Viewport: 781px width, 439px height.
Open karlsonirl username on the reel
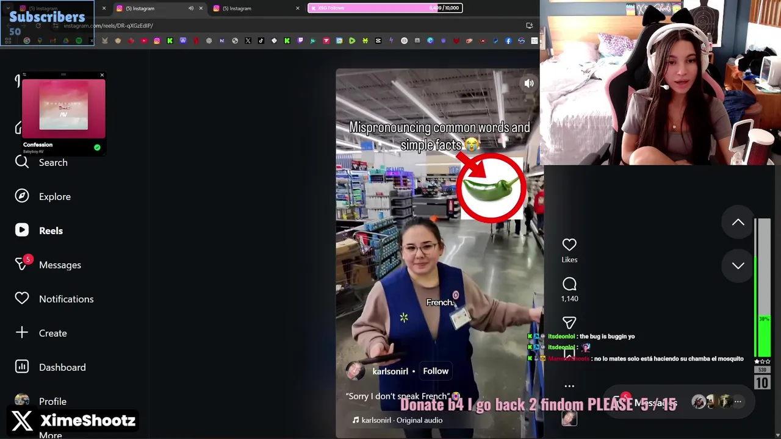pyautogui.click(x=390, y=371)
